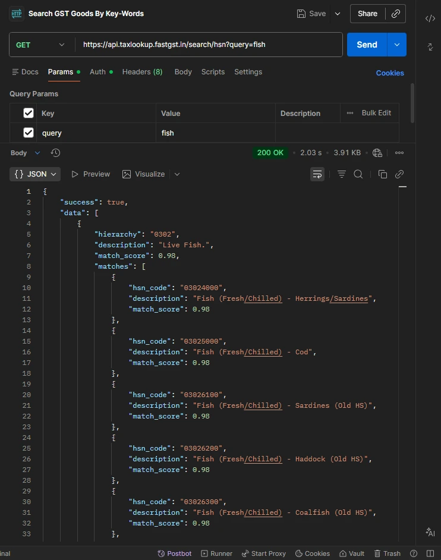This screenshot has height=560, width=441.
Task: Toggle line wrap in response
Action: click(317, 174)
